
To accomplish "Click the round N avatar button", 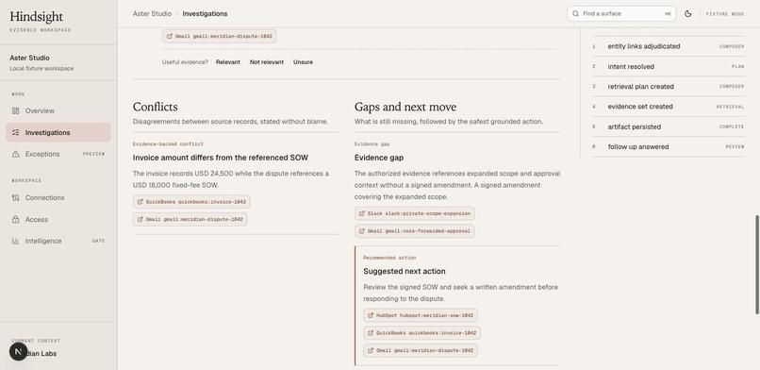I will pyautogui.click(x=18, y=351).
